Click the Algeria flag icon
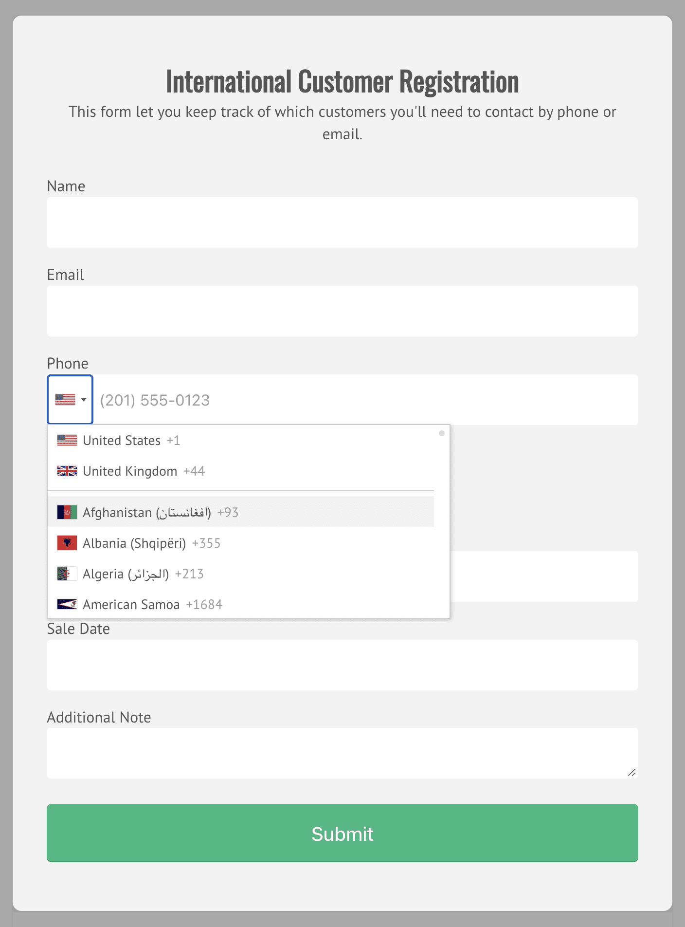 click(x=67, y=574)
